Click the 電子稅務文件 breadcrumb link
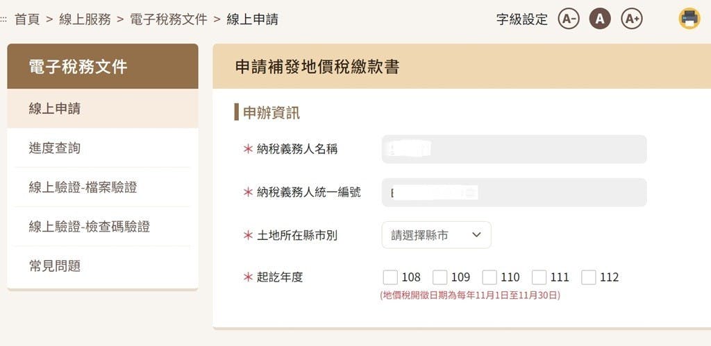The width and height of the screenshot is (711, 346). [x=169, y=19]
